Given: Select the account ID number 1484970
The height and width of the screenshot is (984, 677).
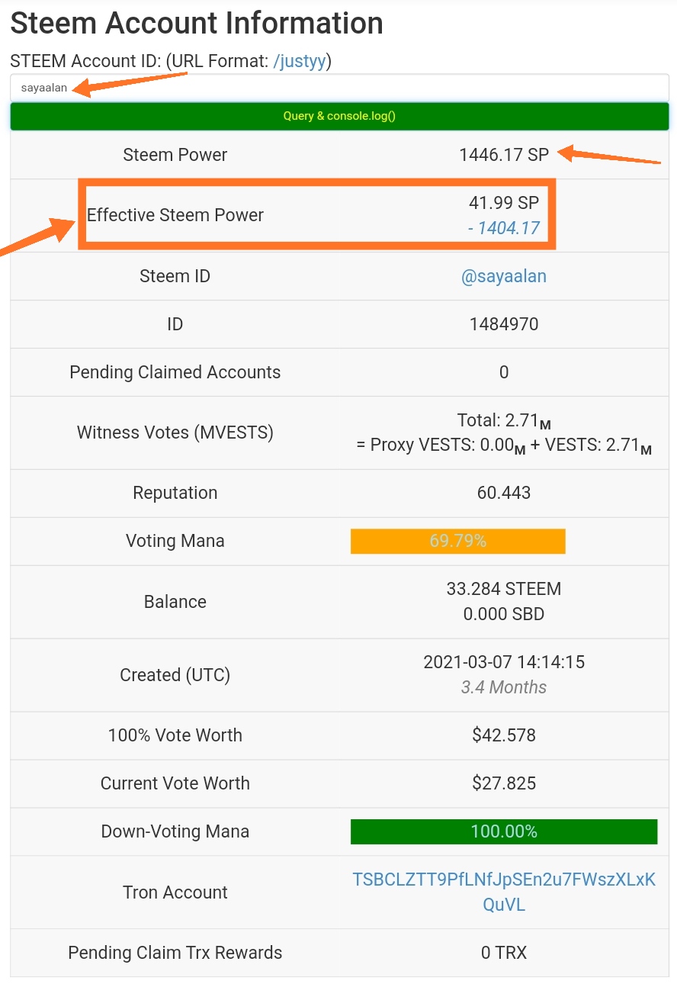Looking at the screenshot, I should 503,324.
